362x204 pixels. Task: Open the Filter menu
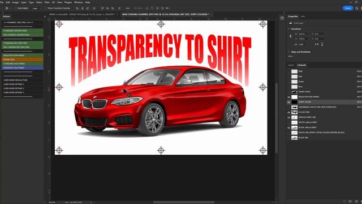point(47,2)
